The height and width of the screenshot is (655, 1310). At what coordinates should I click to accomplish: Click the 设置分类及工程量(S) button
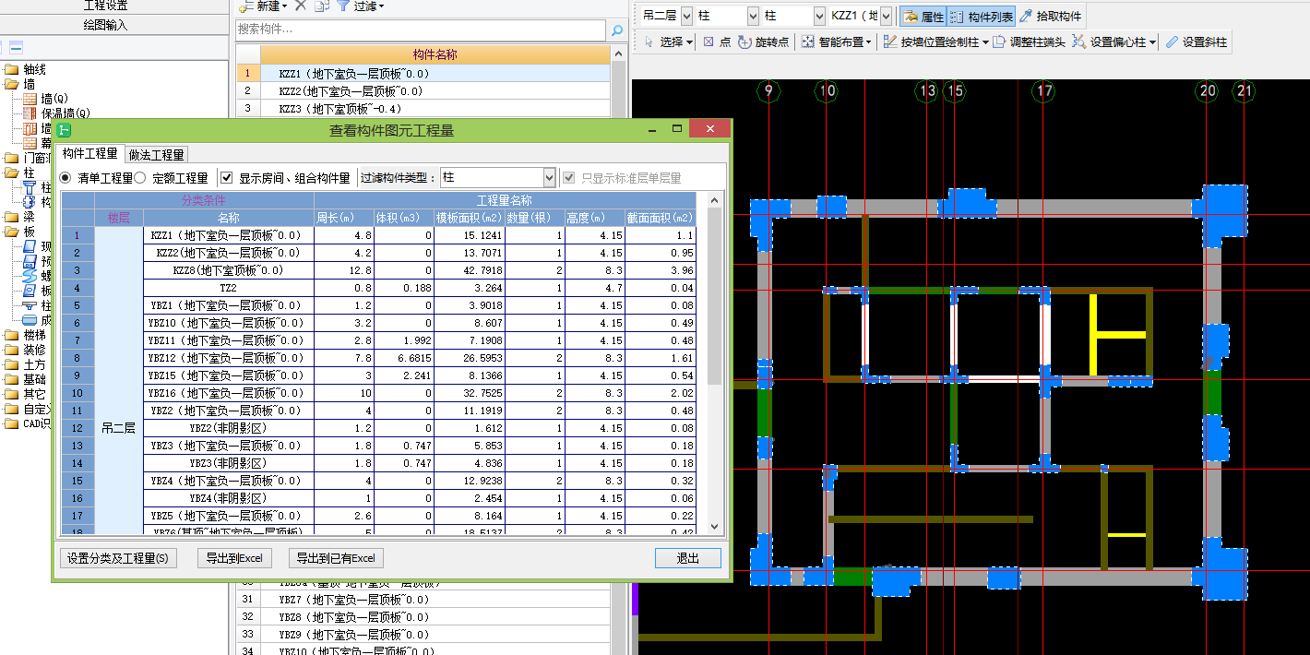coord(117,558)
